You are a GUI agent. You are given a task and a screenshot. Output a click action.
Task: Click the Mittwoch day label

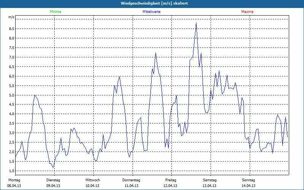point(93,180)
